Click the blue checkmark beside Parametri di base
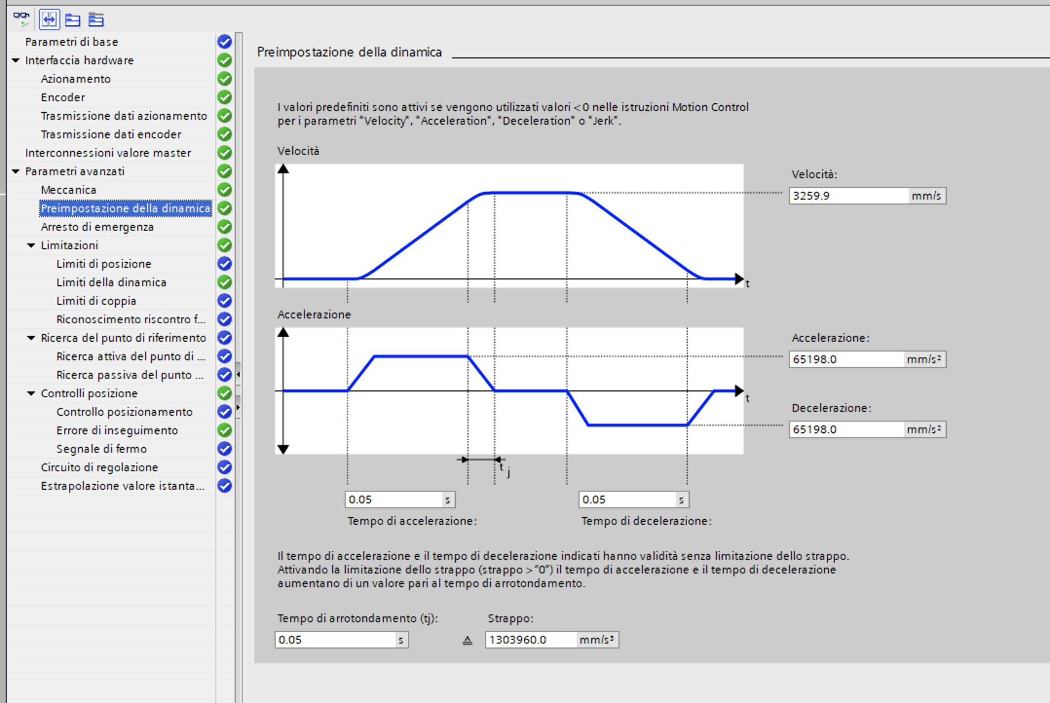 [x=225, y=42]
